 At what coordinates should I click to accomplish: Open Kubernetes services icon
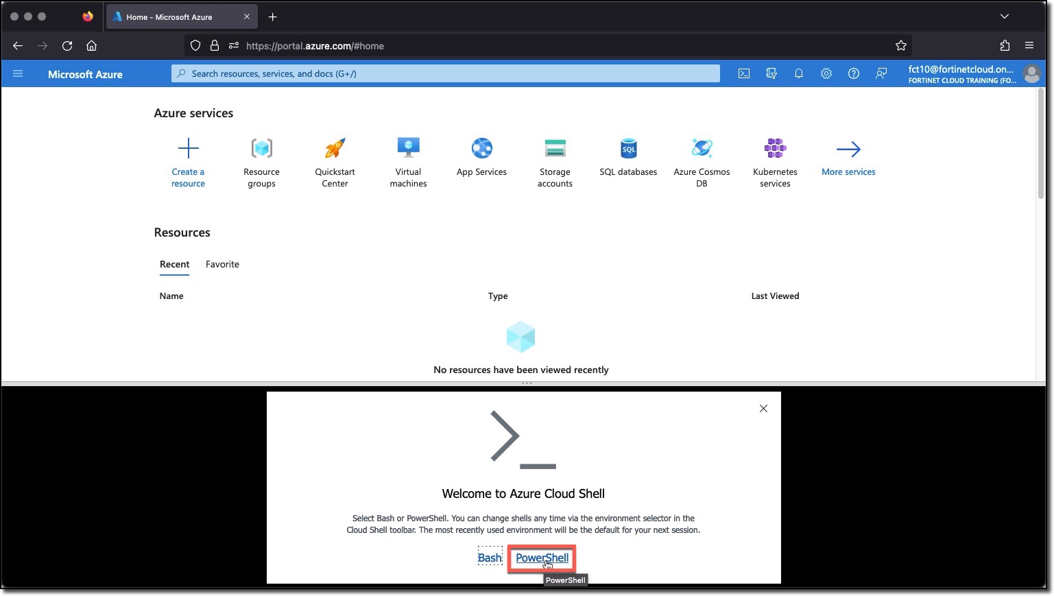coord(775,148)
